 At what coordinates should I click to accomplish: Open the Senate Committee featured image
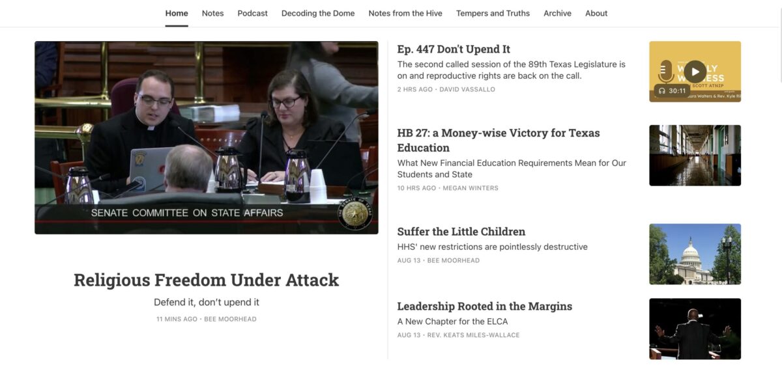(207, 137)
